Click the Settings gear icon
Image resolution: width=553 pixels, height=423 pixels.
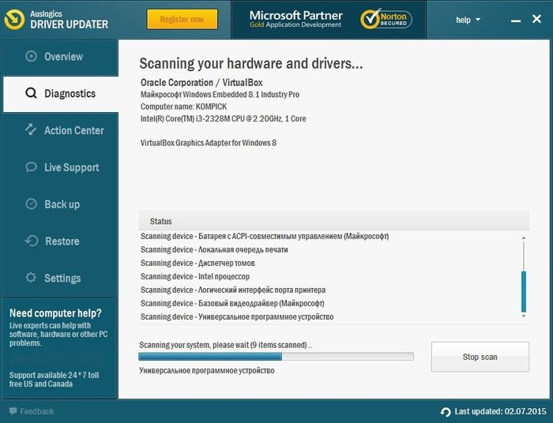(31, 278)
